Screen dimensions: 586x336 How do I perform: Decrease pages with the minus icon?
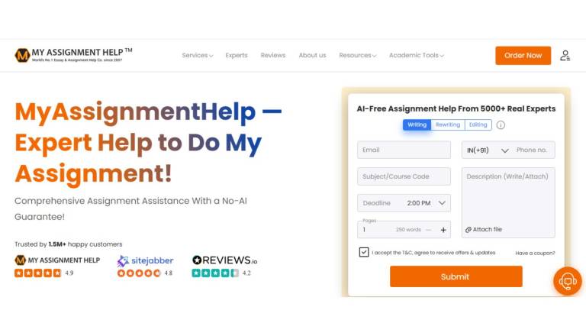(x=428, y=230)
